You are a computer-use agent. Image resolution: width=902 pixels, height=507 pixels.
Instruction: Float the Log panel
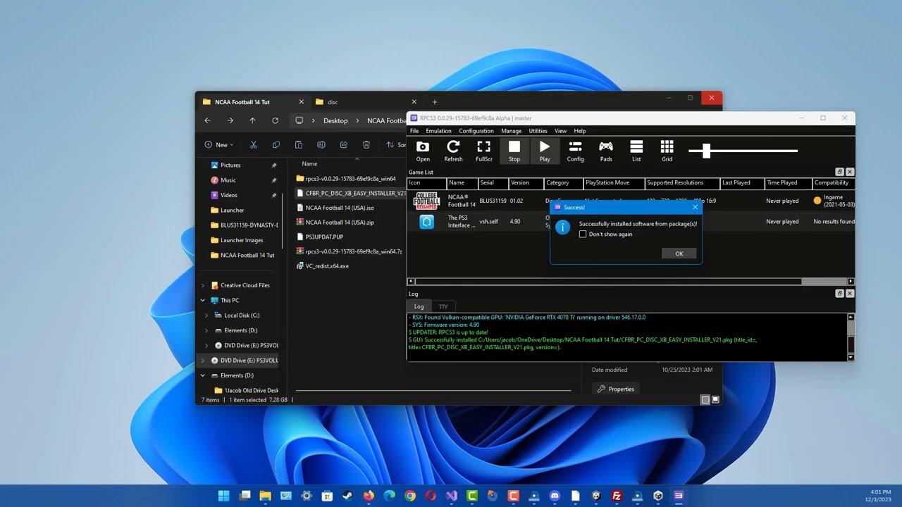coord(839,293)
